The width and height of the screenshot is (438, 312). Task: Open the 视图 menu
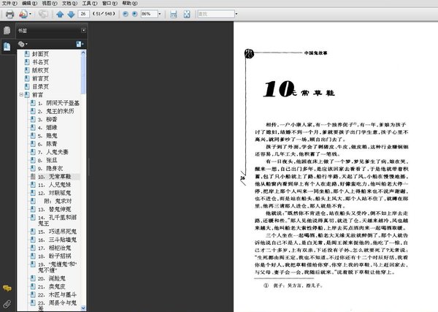coord(49,3)
